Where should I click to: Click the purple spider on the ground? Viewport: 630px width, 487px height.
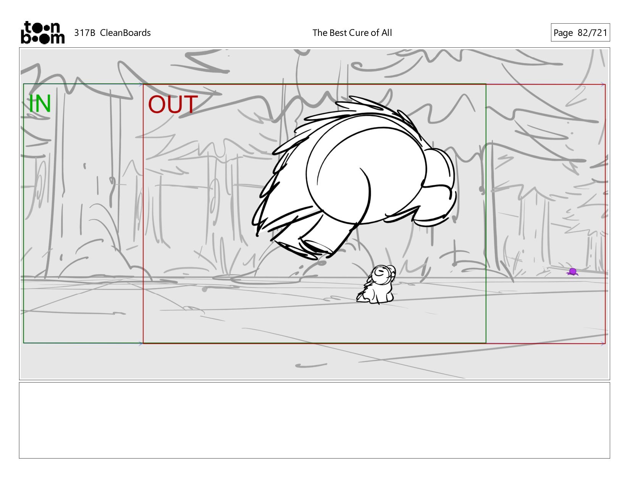click(572, 272)
